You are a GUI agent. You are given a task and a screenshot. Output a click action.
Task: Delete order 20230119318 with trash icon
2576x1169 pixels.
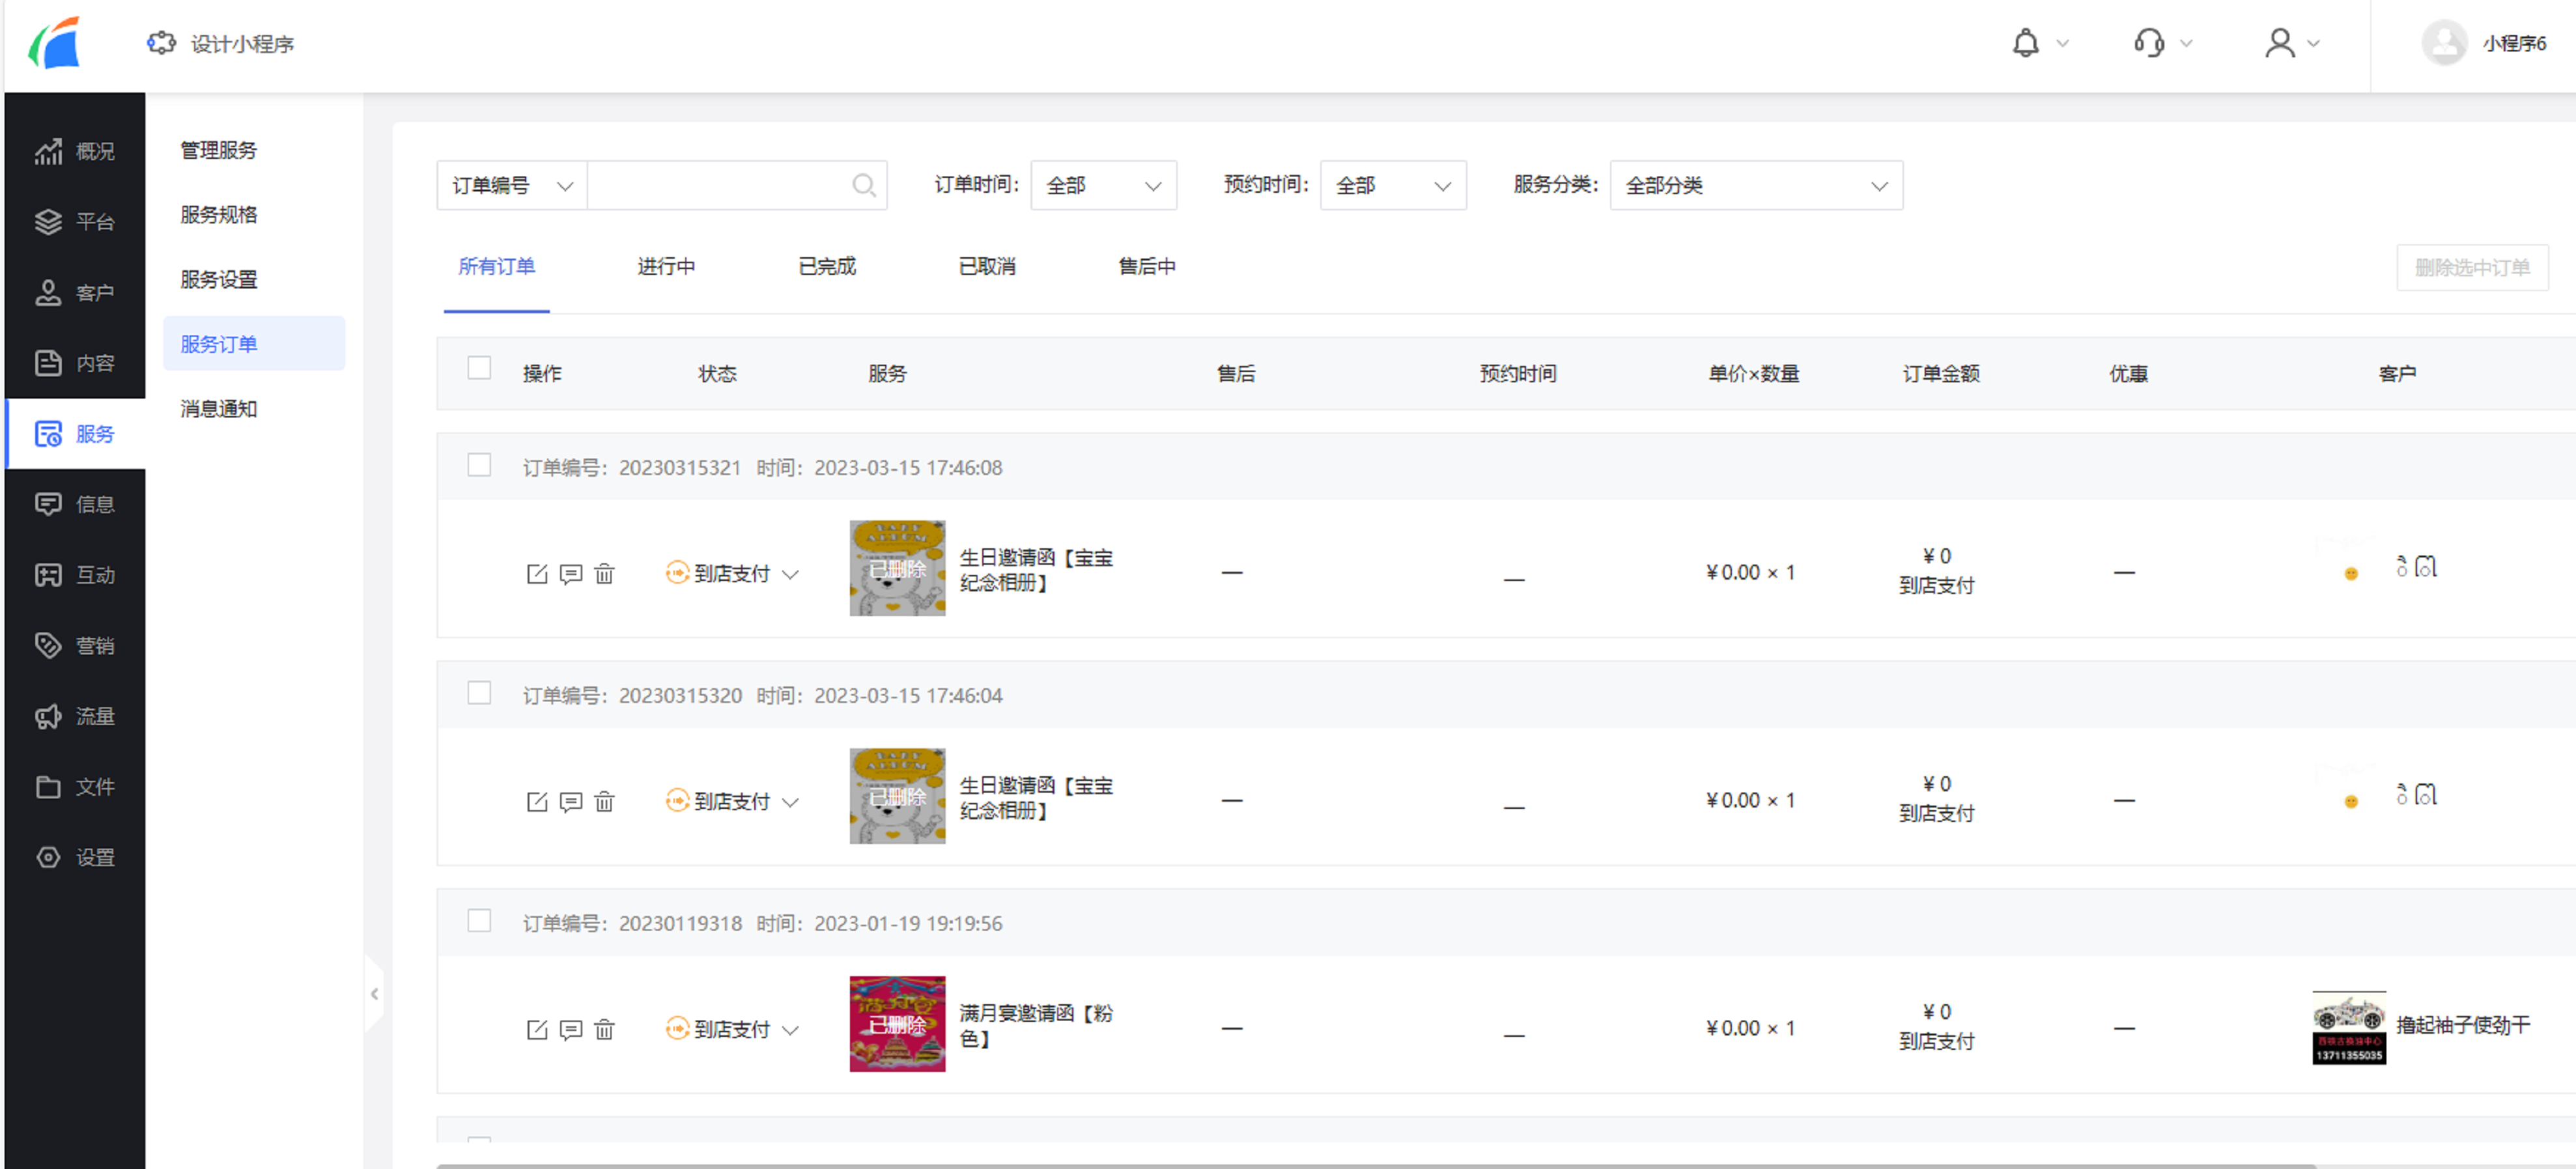604,1029
